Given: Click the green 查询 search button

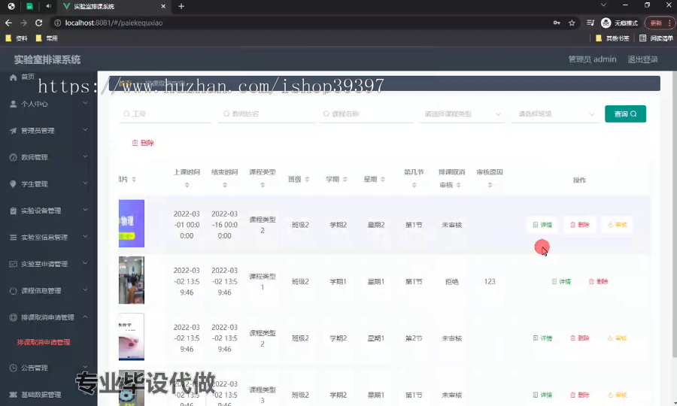Looking at the screenshot, I should 625,114.
